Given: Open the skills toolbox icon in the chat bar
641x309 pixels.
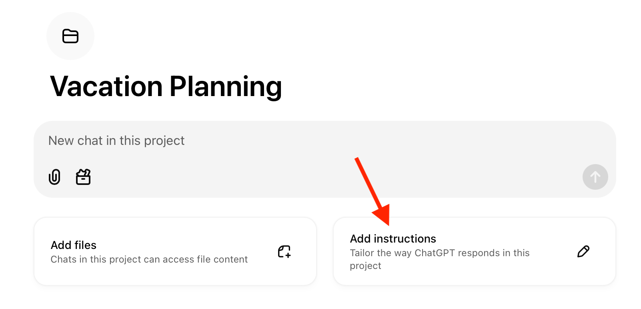Looking at the screenshot, I should 83,177.
